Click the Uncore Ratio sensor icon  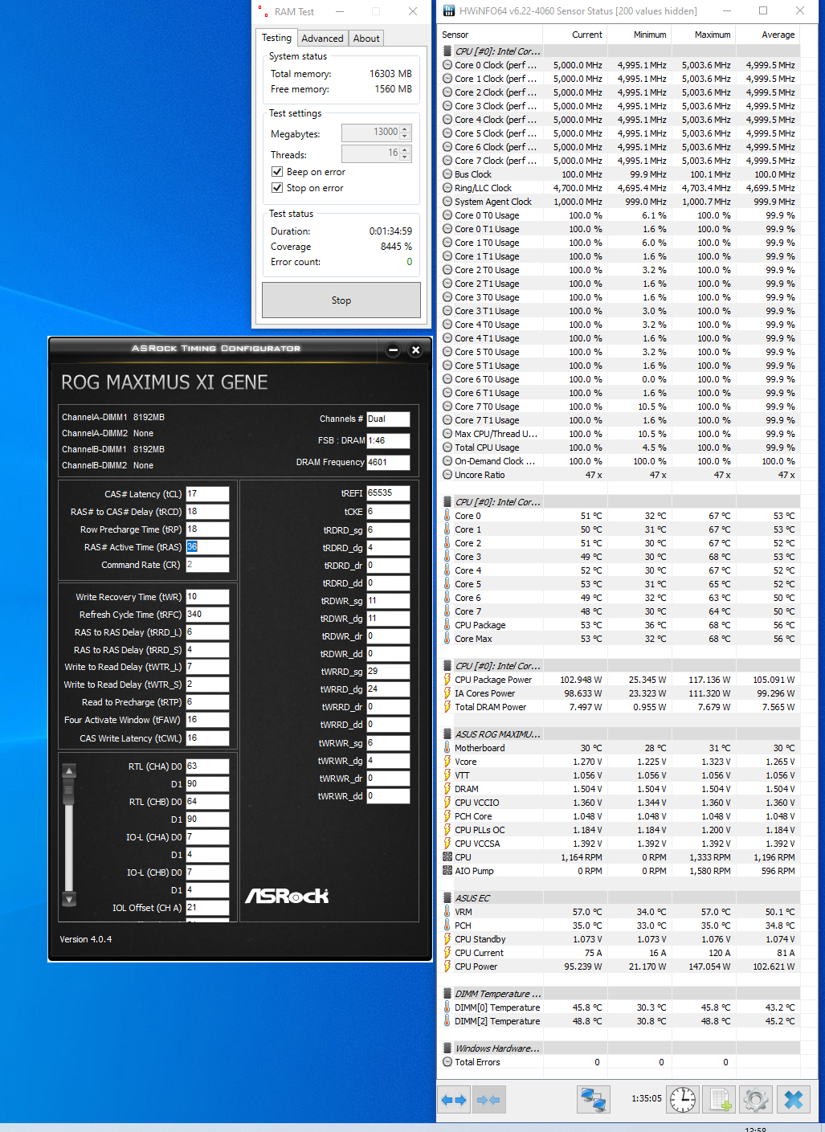(447, 475)
